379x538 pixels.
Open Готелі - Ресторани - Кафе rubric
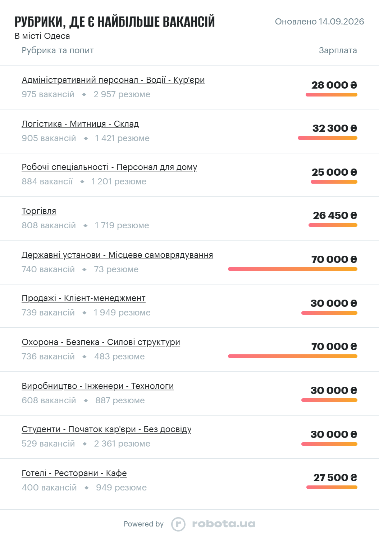pos(74,473)
